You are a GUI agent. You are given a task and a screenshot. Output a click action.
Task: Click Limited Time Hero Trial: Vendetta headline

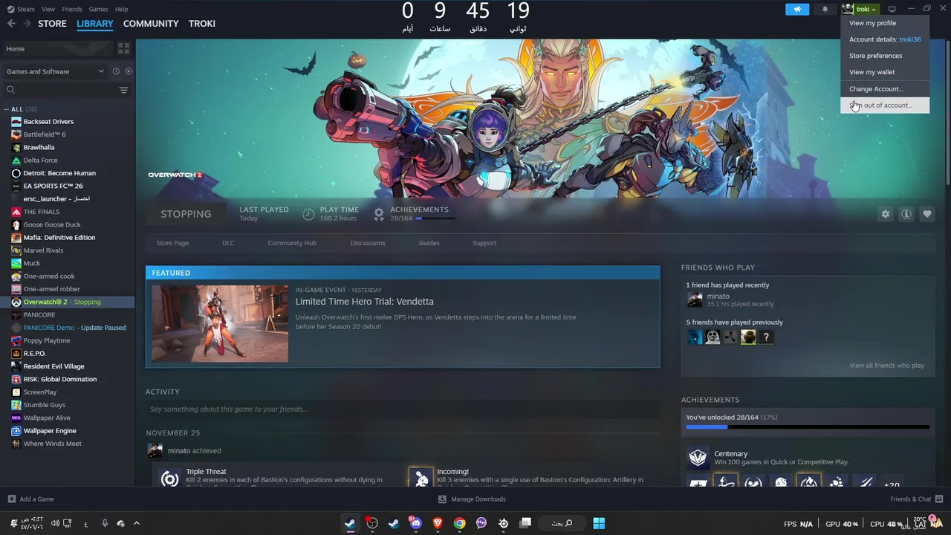click(364, 302)
